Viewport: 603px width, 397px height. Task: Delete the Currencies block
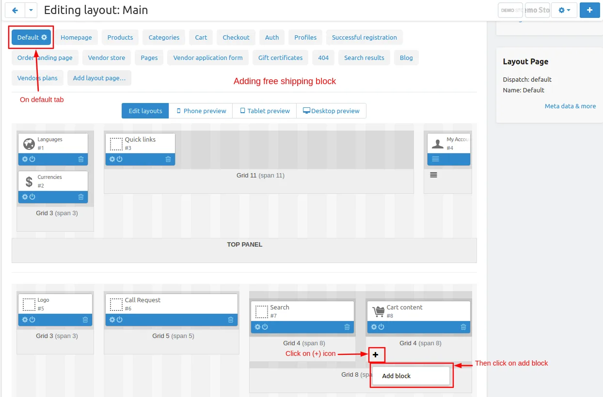[x=81, y=197]
